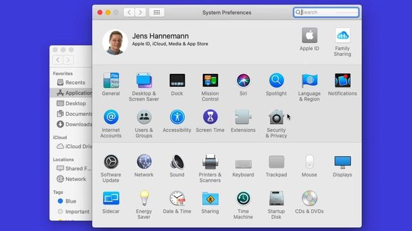
Task: Select Downloads in Finder sidebar
Action: (x=71, y=124)
